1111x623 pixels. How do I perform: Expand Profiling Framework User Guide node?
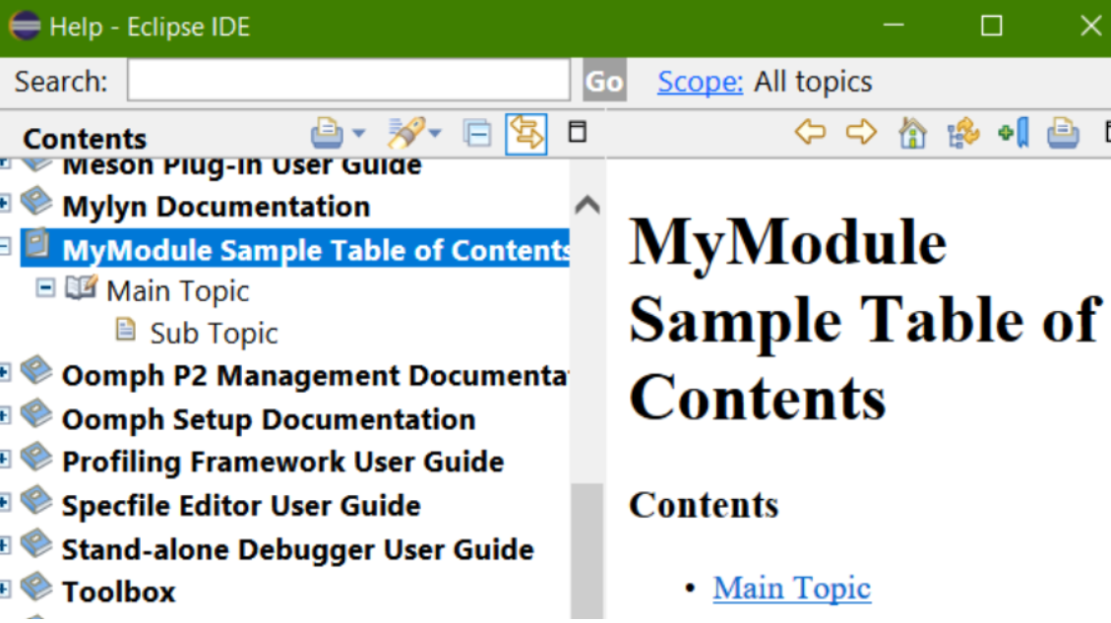(x=4, y=460)
